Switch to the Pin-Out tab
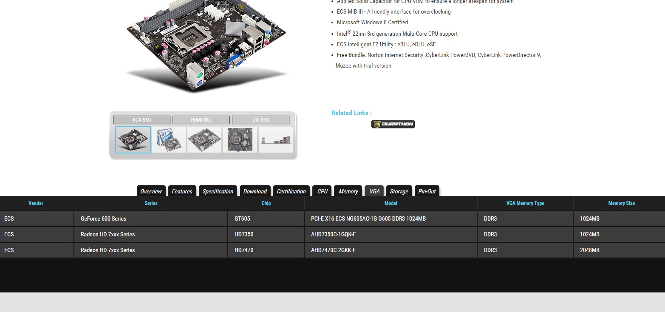This screenshot has height=312, width=665. click(x=427, y=191)
